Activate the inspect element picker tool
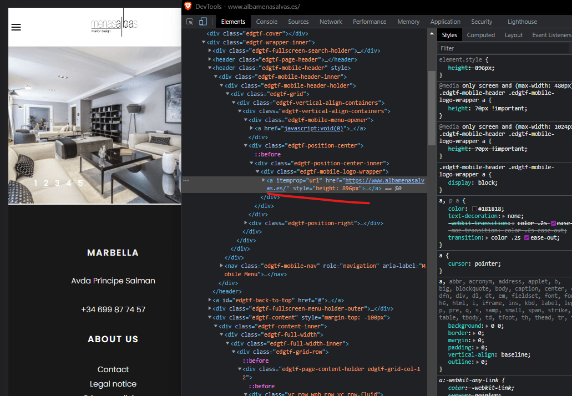Image resolution: width=572 pixels, height=396 pixels. click(x=190, y=22)
